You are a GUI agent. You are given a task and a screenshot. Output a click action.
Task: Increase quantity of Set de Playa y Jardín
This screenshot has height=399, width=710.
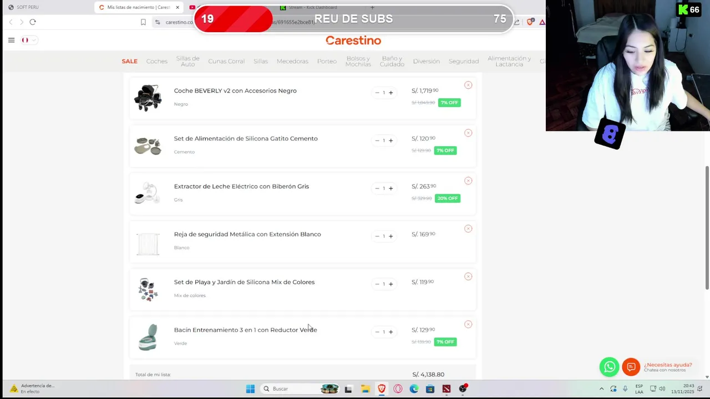(x=390, y=284)
